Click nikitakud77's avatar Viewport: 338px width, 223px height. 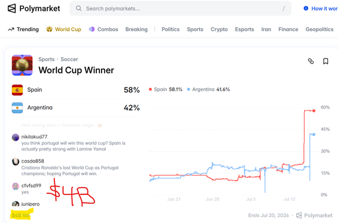[x=16, y=138]
